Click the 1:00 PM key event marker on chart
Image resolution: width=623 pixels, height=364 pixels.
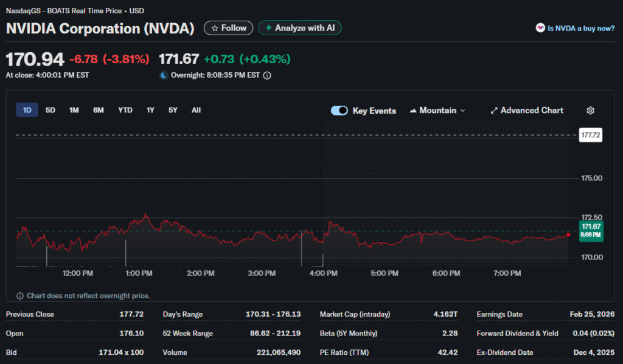126,253
